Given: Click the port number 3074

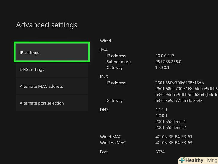Looking at the screenshot, I should 160,152.
